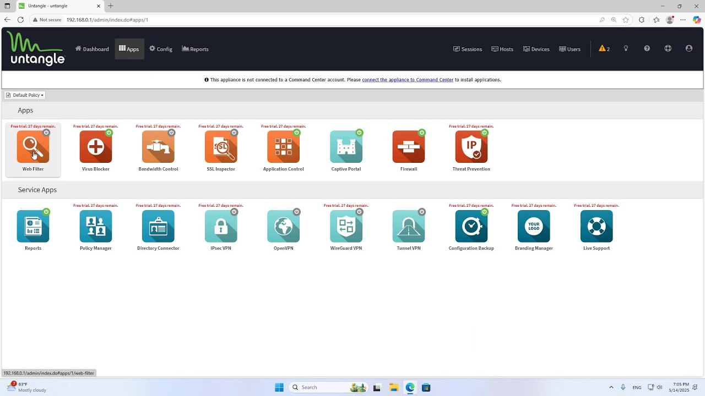The width and height of the screenshot is (705, 396).
Task: Open the Live Support app
Action: (x=596, y=226)
